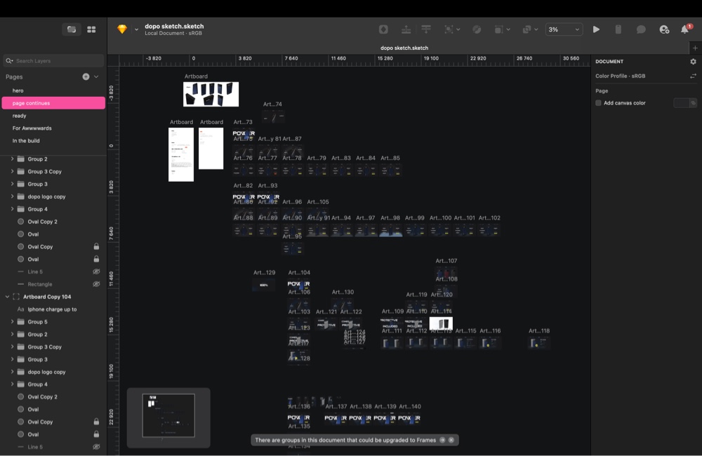Select the "For Awwwwards" page
The image size is (702, 456).
32,128
